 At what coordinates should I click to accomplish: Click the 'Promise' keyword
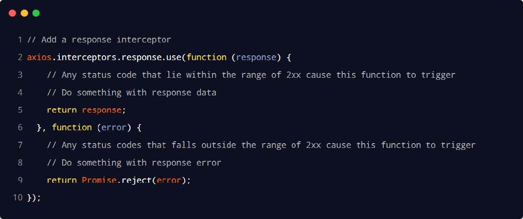tap(99, 180)
